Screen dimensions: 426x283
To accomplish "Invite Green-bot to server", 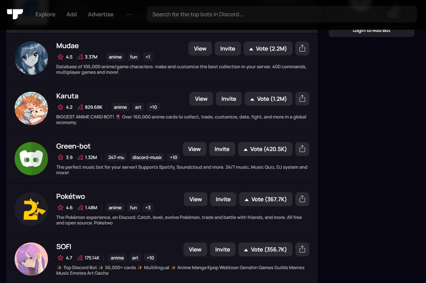I will (x=222, y=149).
